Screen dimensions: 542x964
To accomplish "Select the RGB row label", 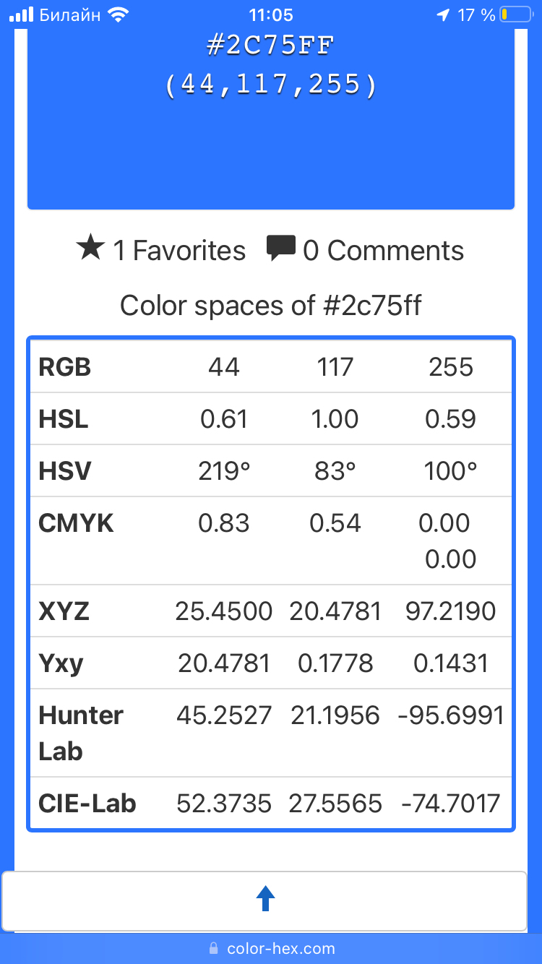I will [65, 367].
